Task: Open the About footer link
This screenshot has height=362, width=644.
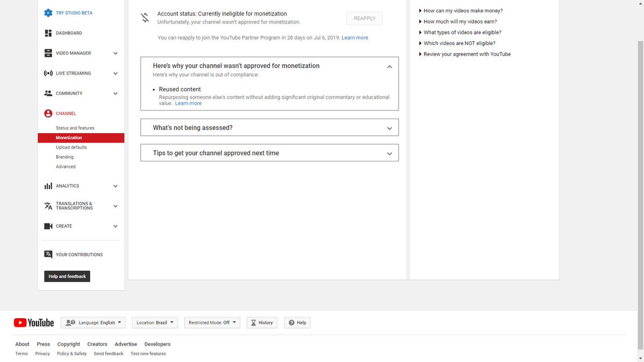Action: pyautogui.click(x=23, y=344)
